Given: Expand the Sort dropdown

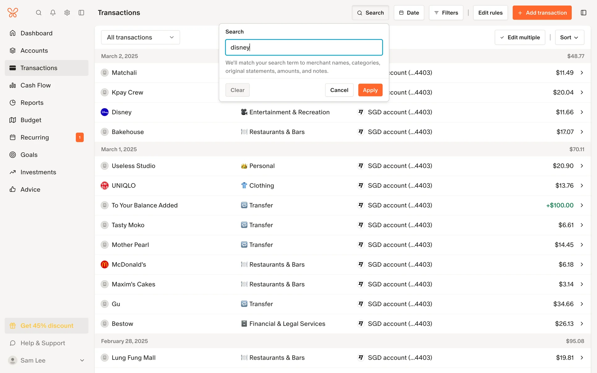Looking at the screenshot, I should [569, 37].
